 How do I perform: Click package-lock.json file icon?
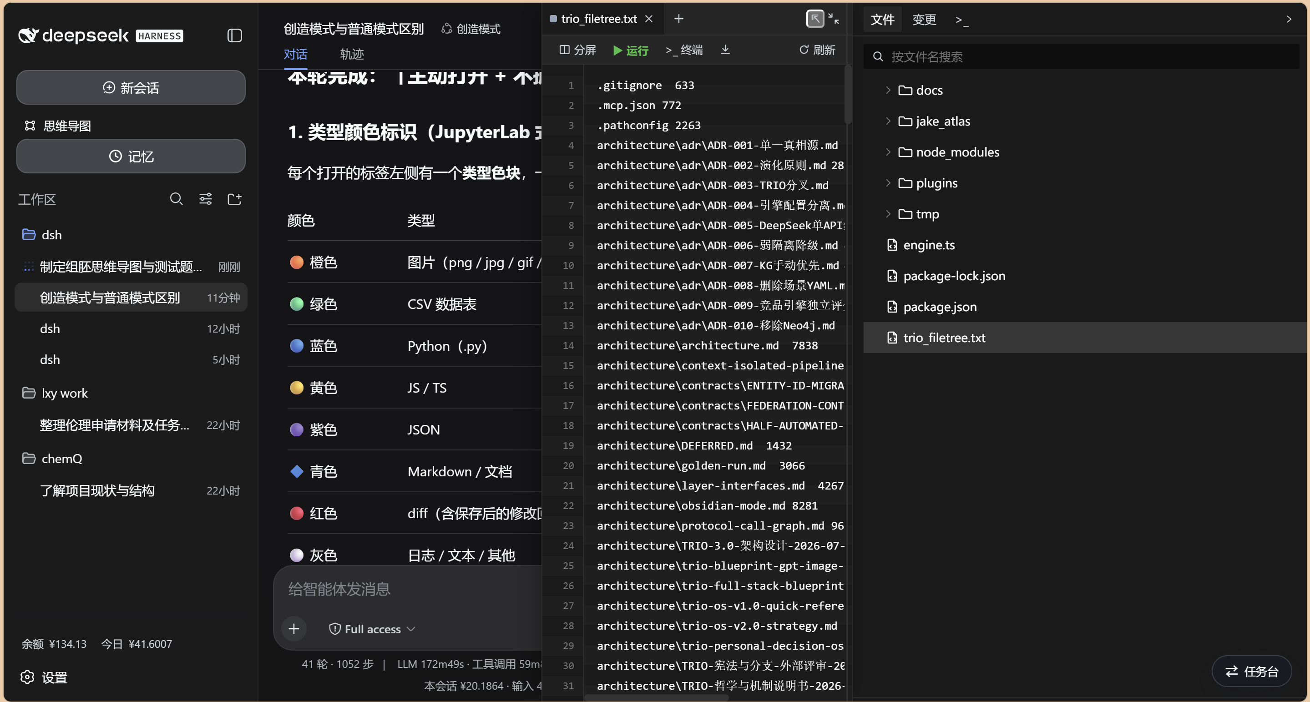point(892,276)
